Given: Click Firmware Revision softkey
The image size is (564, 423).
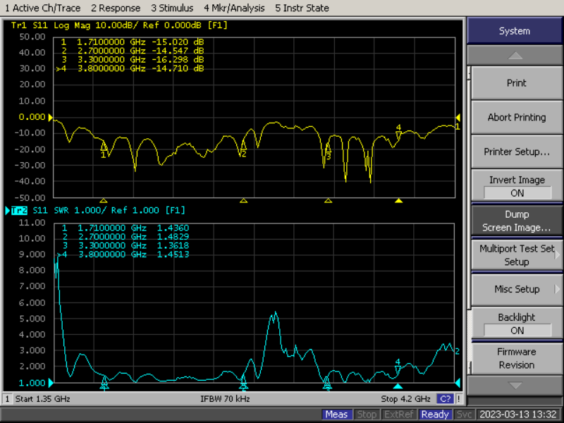Looking at the screenshot, I should 517,358.
